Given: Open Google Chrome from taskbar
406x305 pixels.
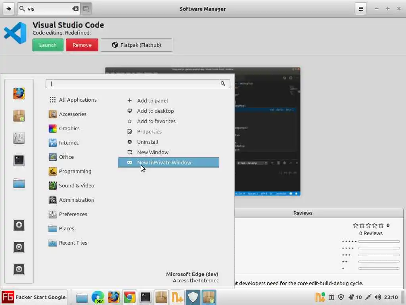Looking at the screenshot, I should pyautogui.click(x=130, y=297).
